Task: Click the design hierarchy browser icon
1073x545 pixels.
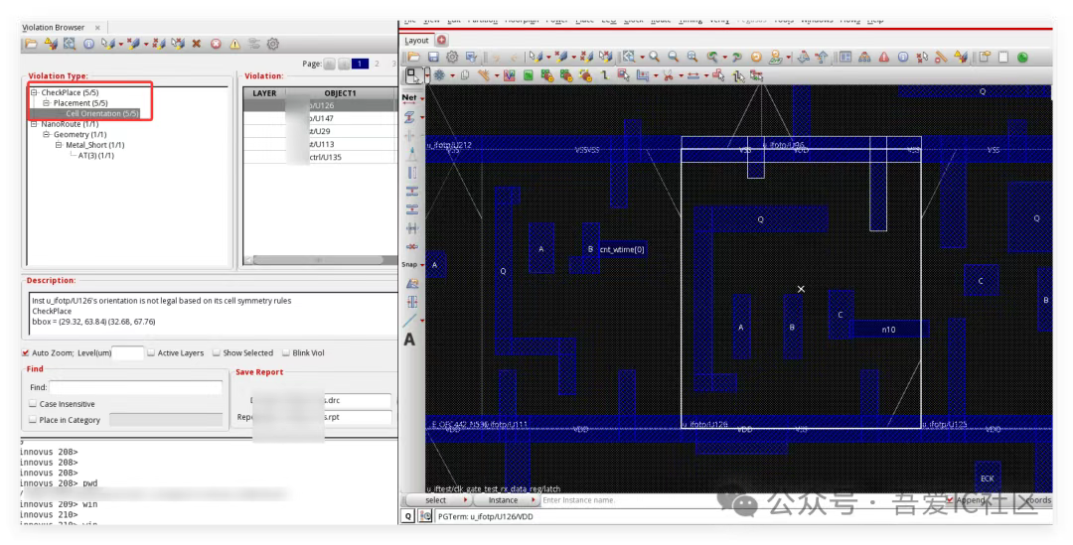Action: point(865,58)
